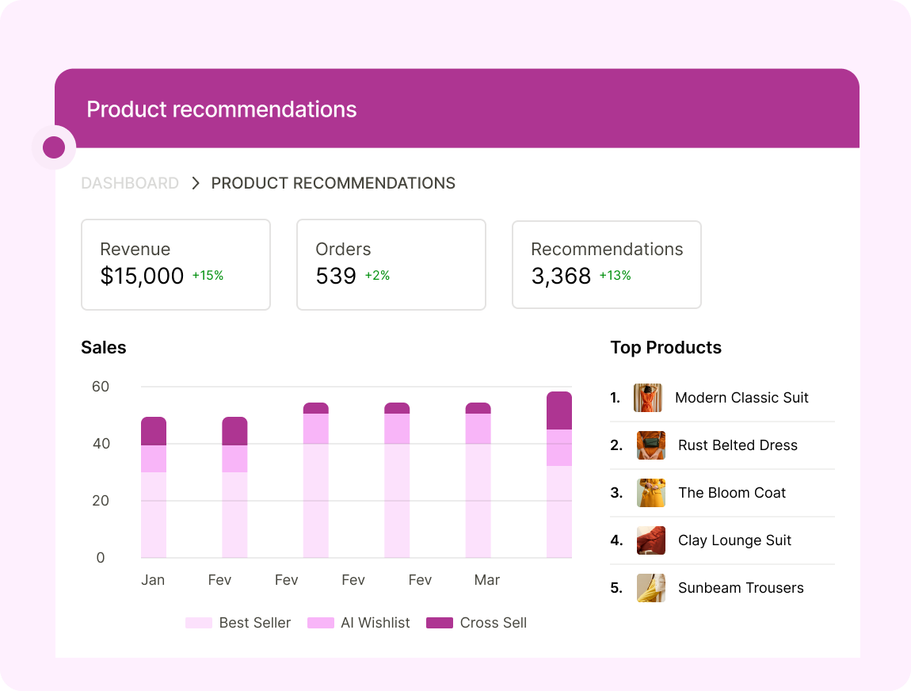911x691 pixels.
Task: Select The Bloom Coat product thumbnail
Action: pos(650,493)
